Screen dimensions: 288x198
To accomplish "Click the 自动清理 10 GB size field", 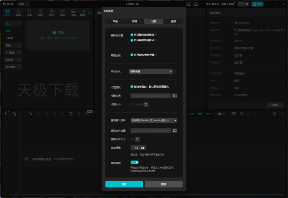I will tap(138, 148).
